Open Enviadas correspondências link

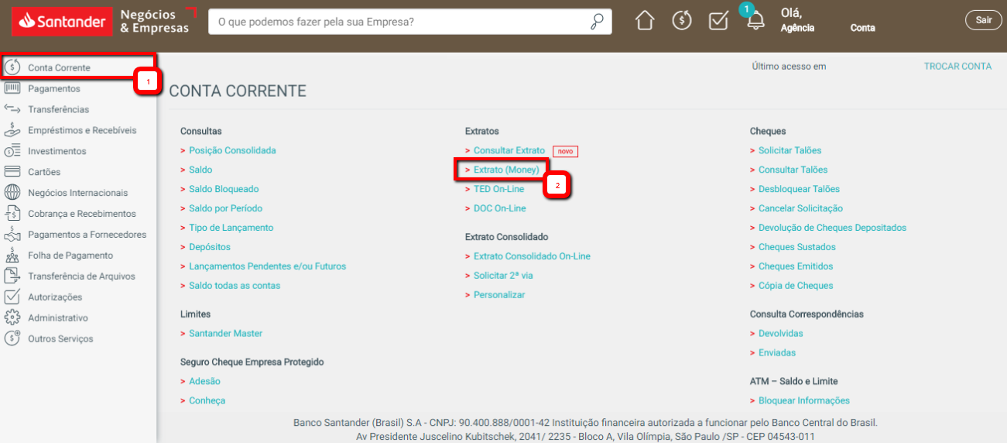click(x=777, y=353)
